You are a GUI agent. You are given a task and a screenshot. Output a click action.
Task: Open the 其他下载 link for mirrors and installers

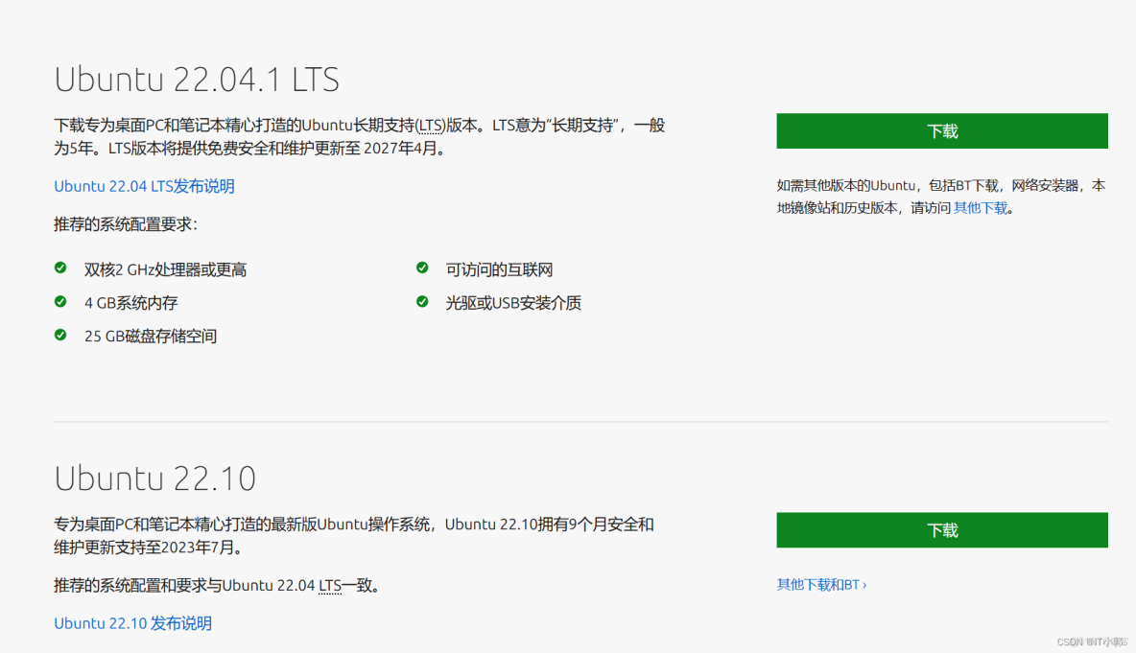point(981,207)
